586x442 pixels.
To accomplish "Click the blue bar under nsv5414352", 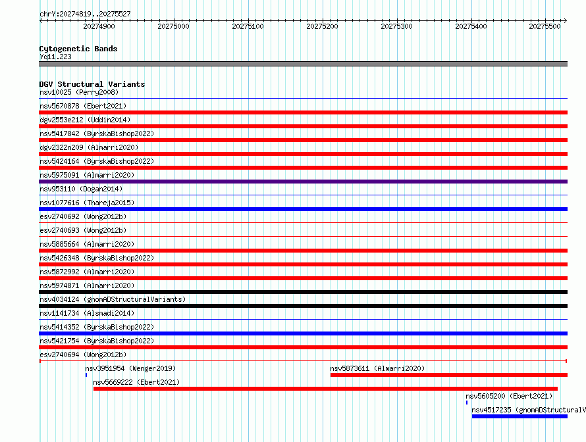I will [303, 333].
